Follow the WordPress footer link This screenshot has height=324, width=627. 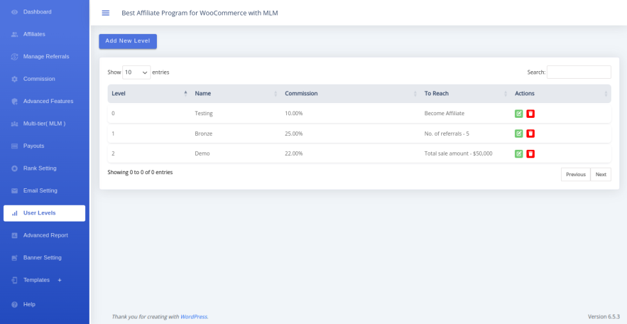click(194, 317)
